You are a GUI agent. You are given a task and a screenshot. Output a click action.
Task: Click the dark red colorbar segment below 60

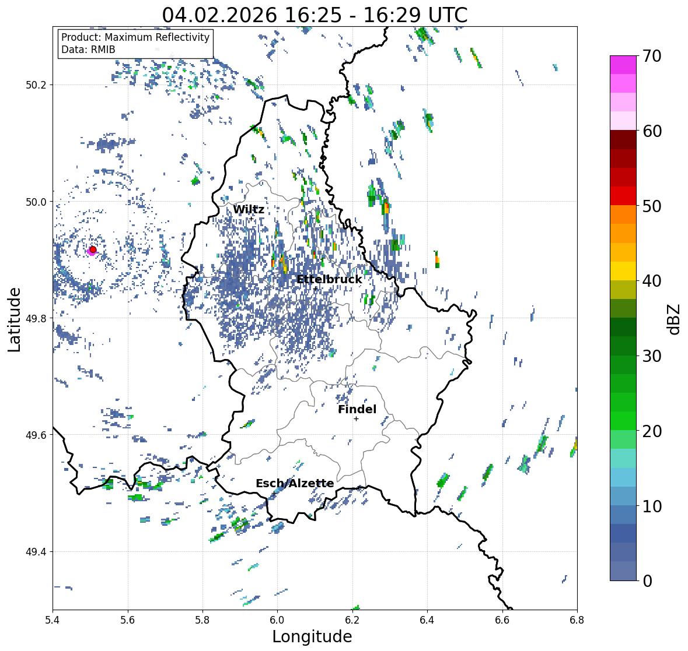pos(623,140)
